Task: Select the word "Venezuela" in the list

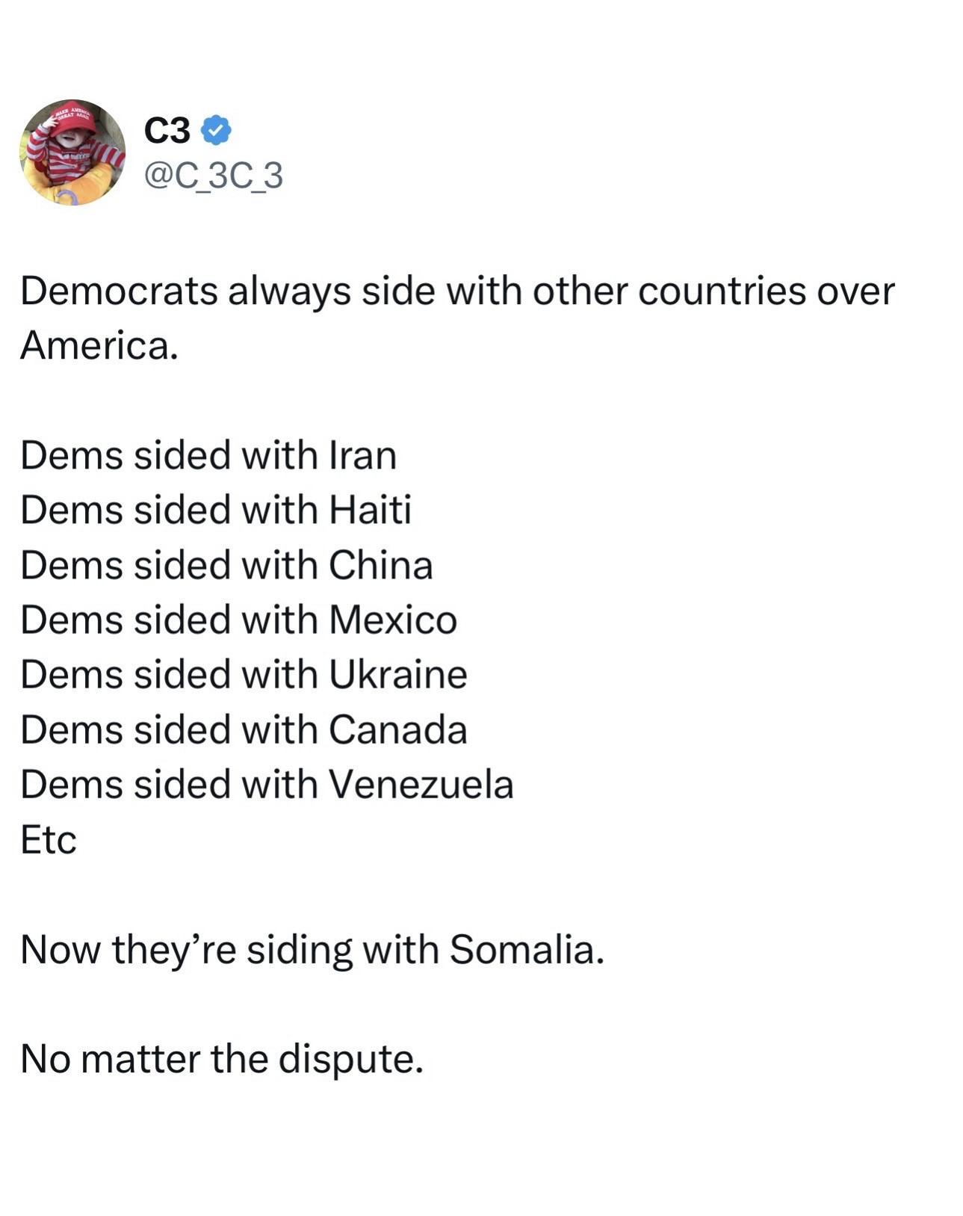Action: coord(421,784)
